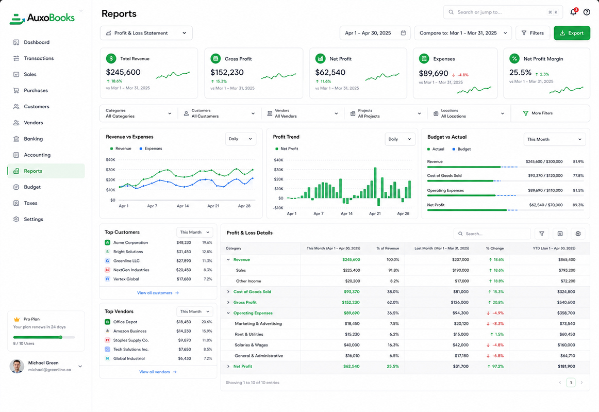Click the Locations filter building icon

tap(436, 113)
